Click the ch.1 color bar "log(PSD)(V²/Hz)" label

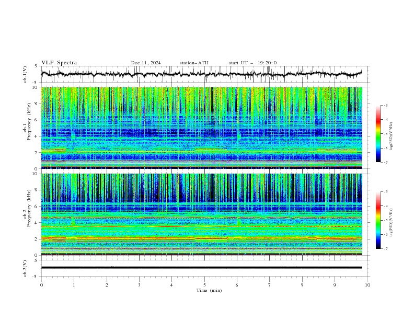(392, 136)
